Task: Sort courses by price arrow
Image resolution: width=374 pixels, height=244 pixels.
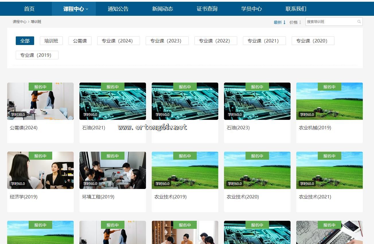Action: tap(300, 22)
